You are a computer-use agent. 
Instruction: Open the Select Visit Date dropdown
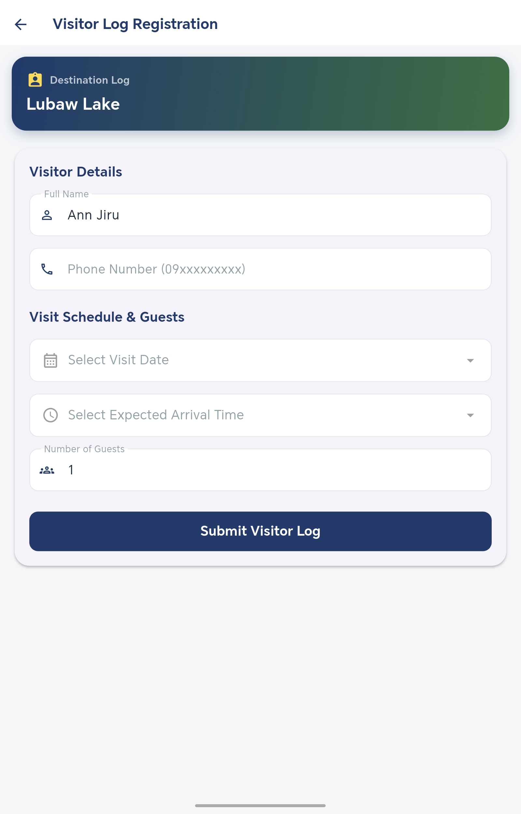coord(260,360)
